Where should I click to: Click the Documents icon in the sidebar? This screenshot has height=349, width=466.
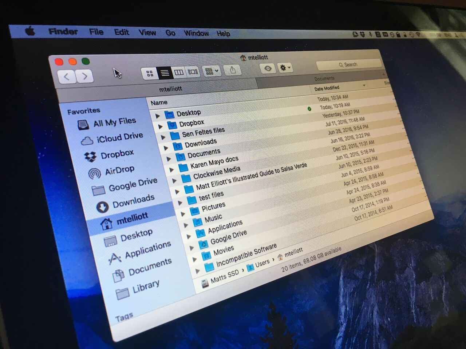(119, 276)
